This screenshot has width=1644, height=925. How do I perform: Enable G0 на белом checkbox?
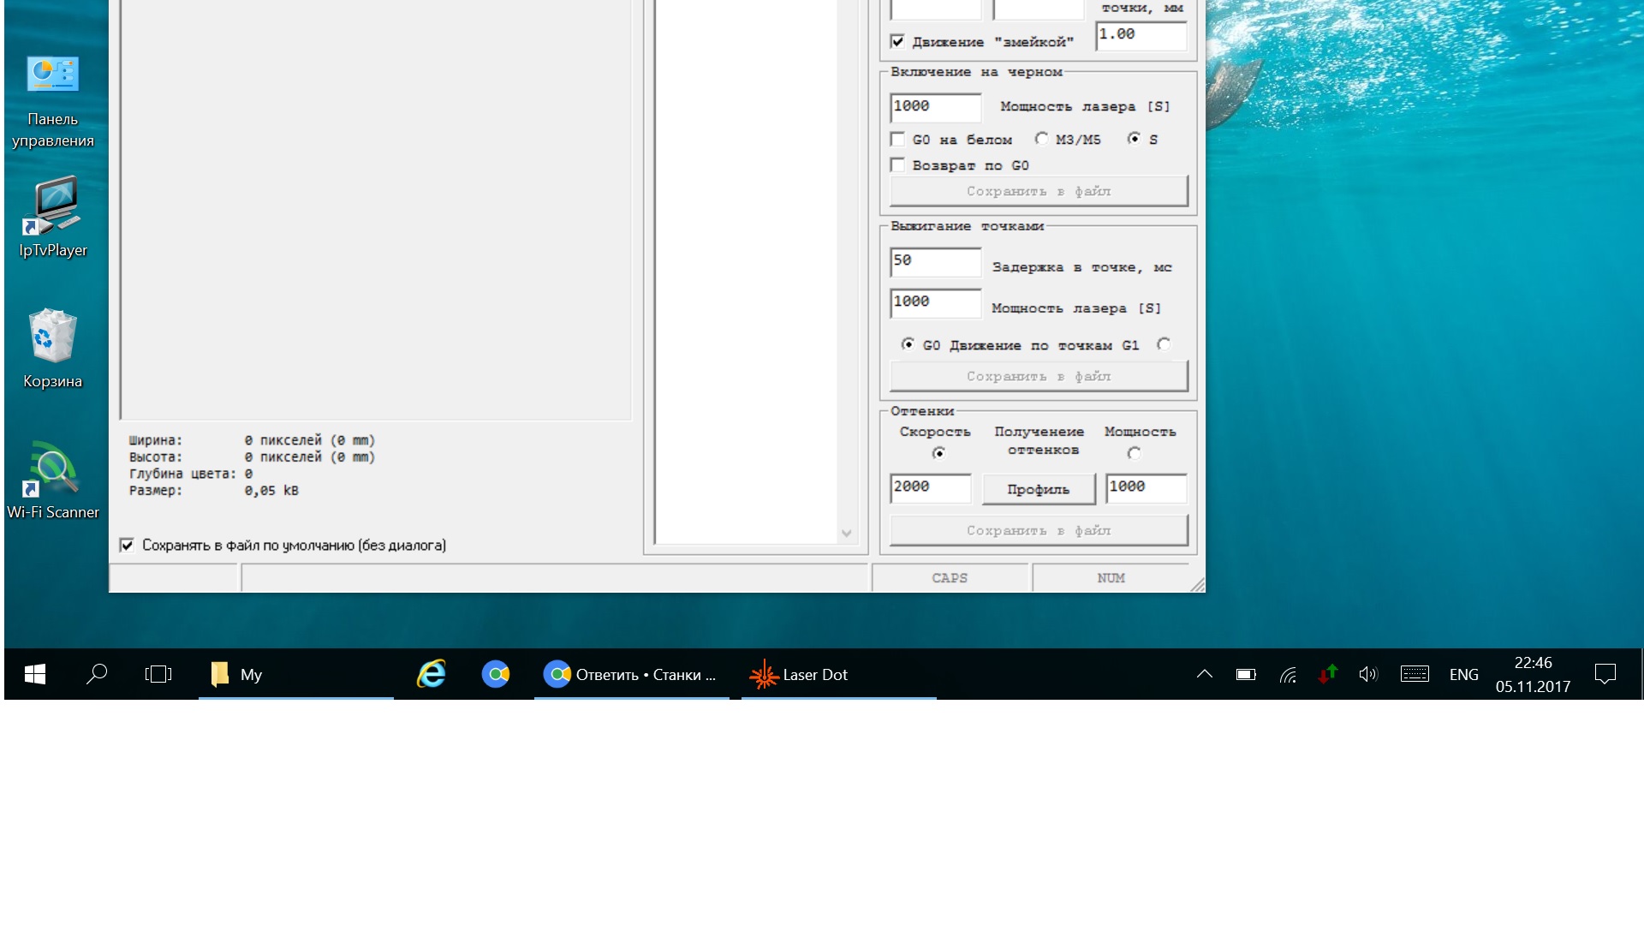(897, 140)
